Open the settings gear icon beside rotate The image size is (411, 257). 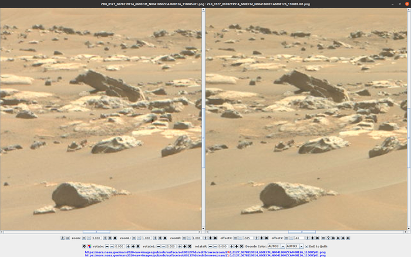click(84, 246)
